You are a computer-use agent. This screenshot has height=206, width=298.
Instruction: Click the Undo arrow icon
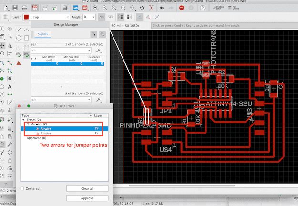pyautogui.click(x=162, y=8)
